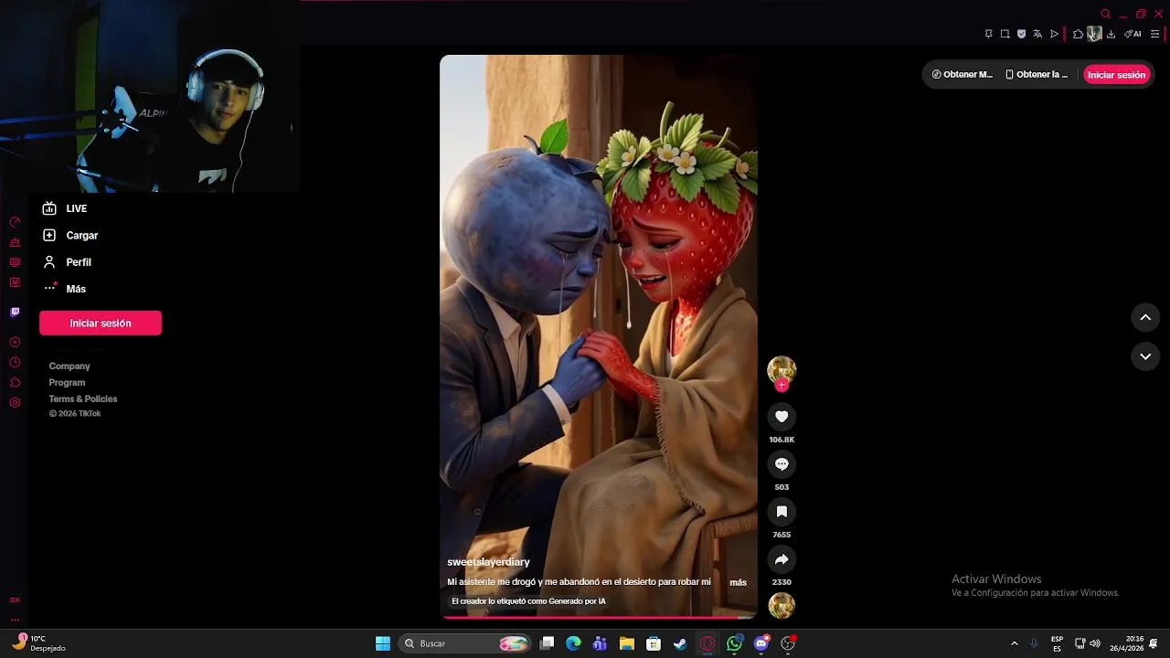Expand the Program footer section

(x=67, y=382)
